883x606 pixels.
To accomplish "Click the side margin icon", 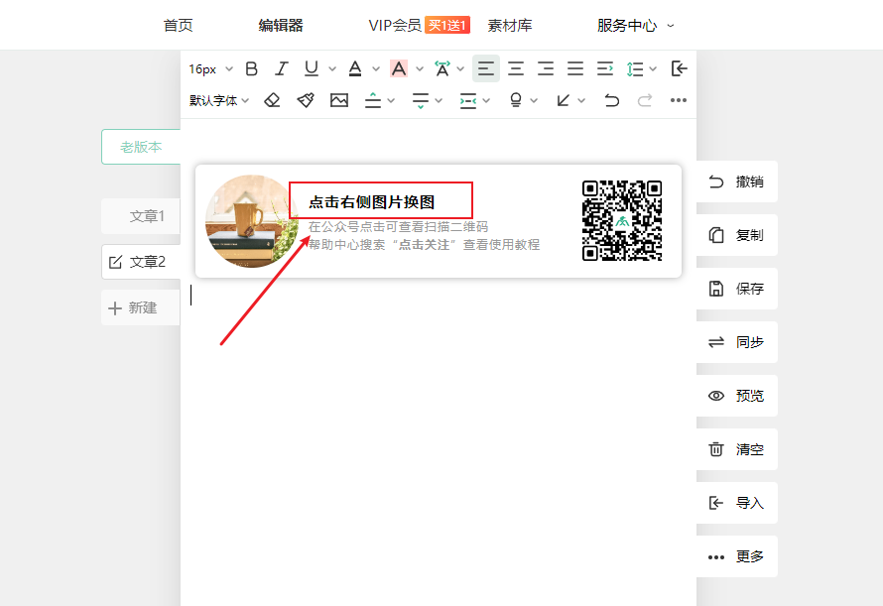I will click(x=468, y=100).
